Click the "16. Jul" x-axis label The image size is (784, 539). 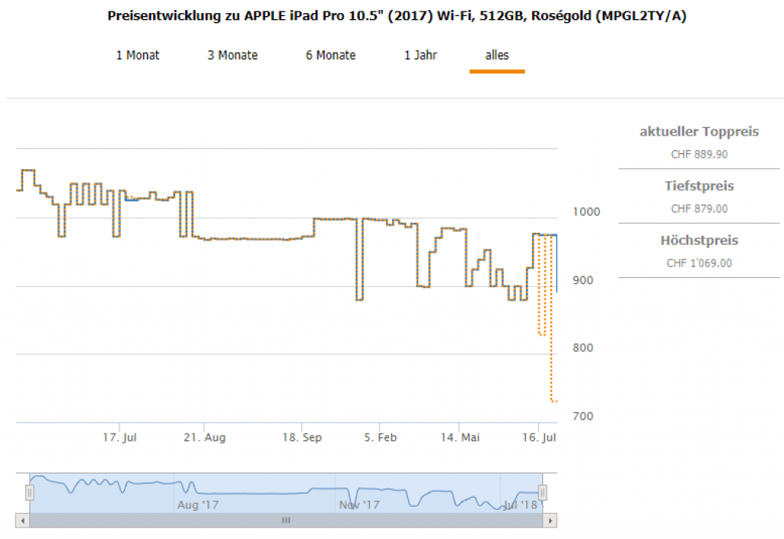[x=539, y=437]
